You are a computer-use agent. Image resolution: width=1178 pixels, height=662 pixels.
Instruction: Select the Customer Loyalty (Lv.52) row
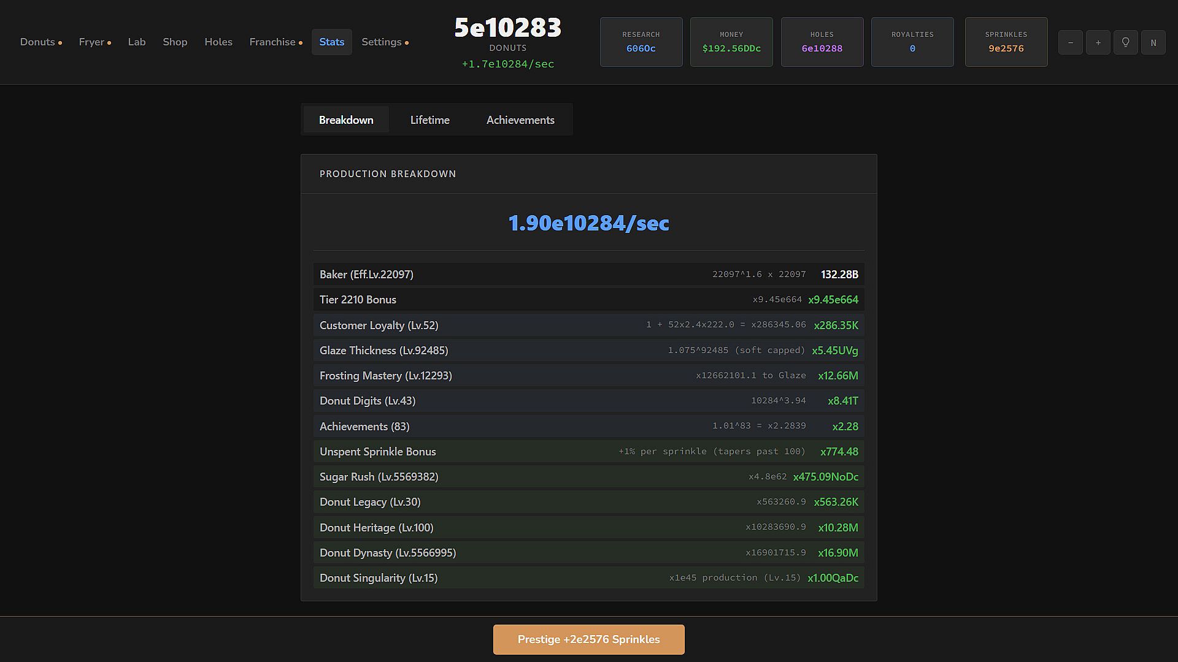pos(589,325)
